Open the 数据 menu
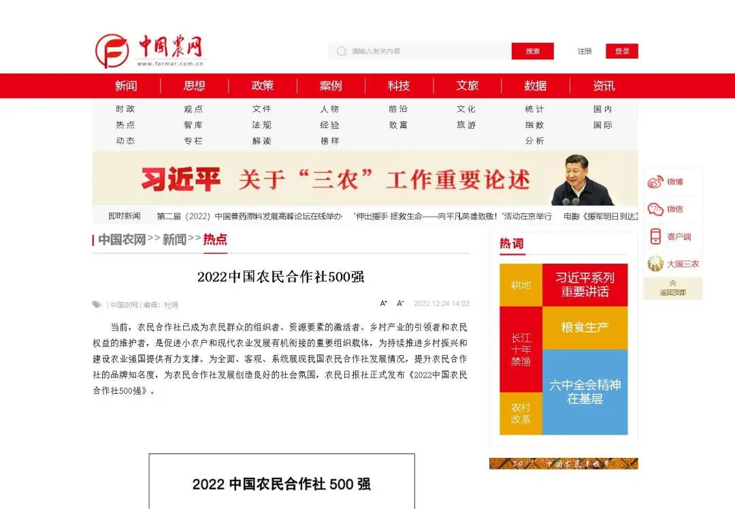 pyautogui.click(x=536, y=86)
